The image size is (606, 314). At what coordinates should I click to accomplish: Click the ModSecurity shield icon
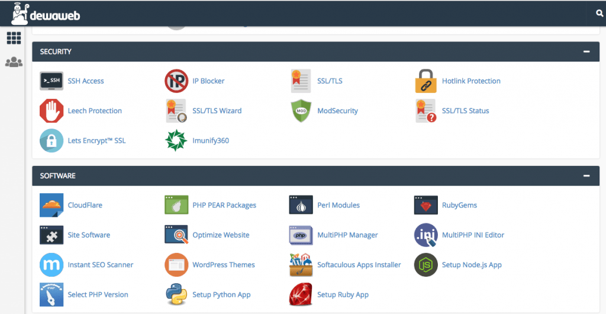coord(301,111)
